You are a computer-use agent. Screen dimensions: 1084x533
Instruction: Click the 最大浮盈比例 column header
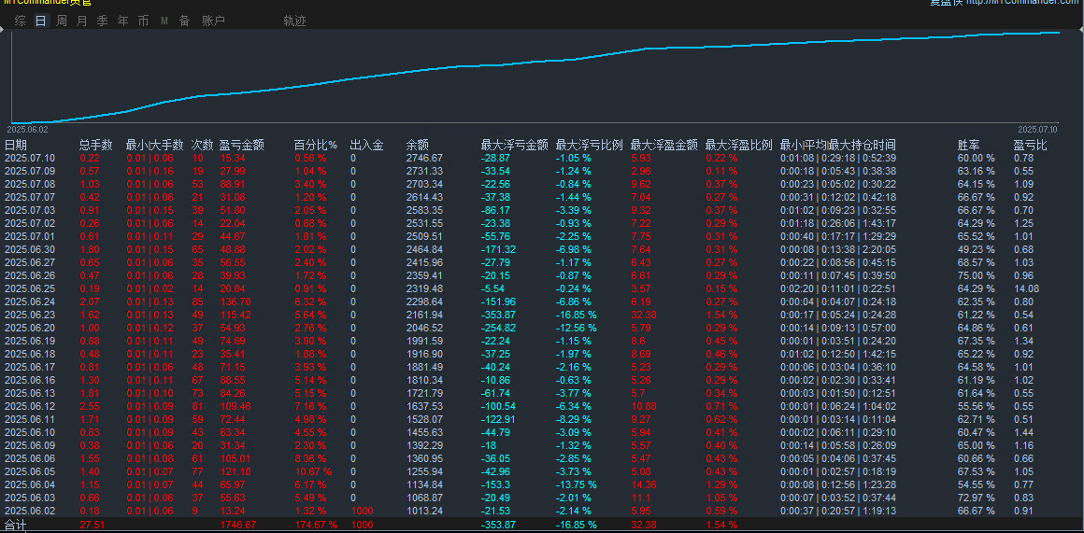pyautogui.click(x=739, y=145)
